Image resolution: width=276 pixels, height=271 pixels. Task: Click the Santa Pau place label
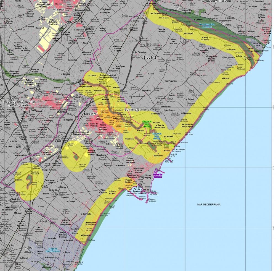click(146, 90)
